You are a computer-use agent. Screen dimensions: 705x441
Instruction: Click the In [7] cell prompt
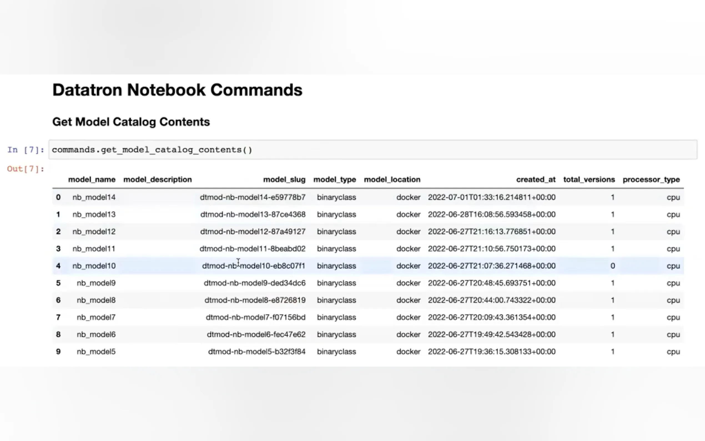pos(26,150)
